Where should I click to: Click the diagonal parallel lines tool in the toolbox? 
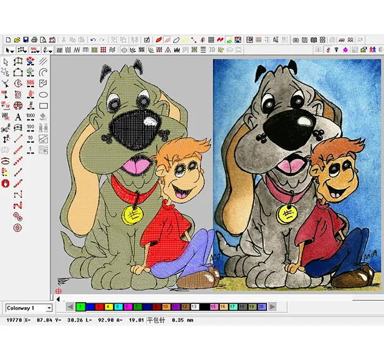pos(43,61)
